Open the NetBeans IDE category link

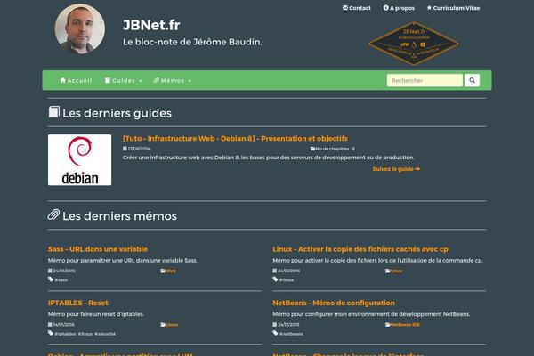click(x=405, y=325)
